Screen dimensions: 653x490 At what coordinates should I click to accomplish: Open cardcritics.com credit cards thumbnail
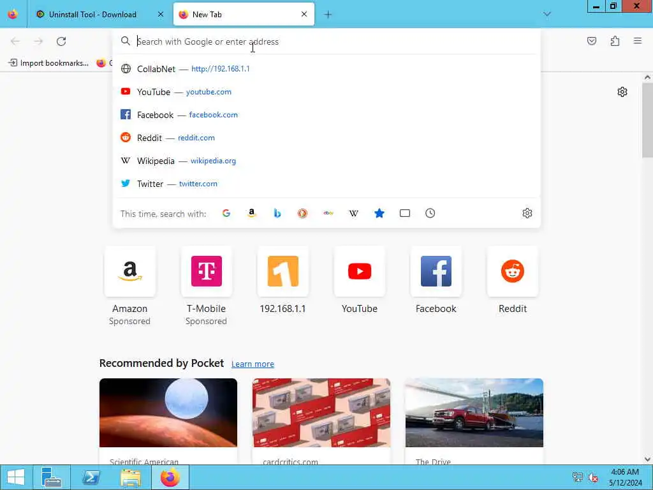pyautogui.click(x=321, y=413)
